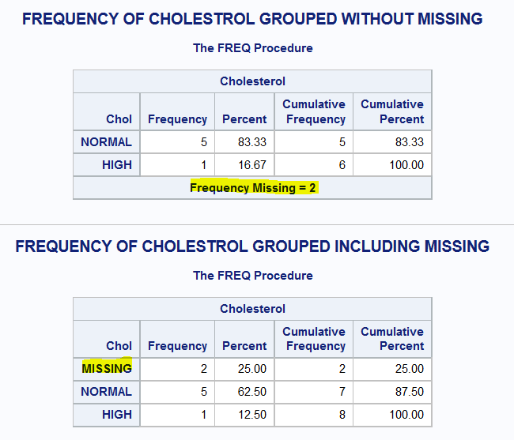
Task: Select the HIGH row label in the second table
Action: 116,414
